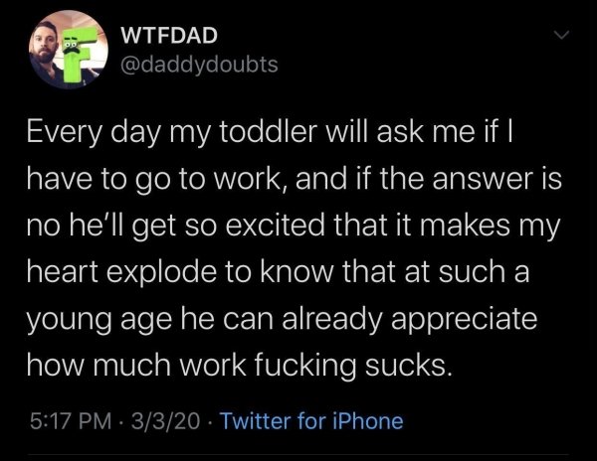This screenshot has width=597, height=461.
Task: Open the WTFDAD profile picture
Action: pyautogui.click(x=68, y=50)
